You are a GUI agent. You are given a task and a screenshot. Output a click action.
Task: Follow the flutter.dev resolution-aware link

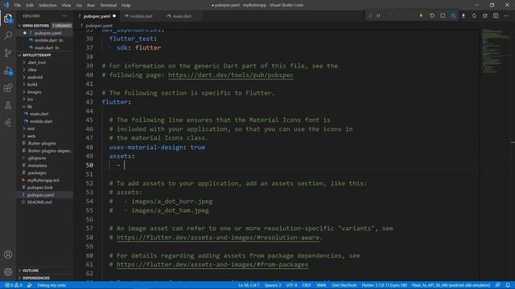pos(218,238)
